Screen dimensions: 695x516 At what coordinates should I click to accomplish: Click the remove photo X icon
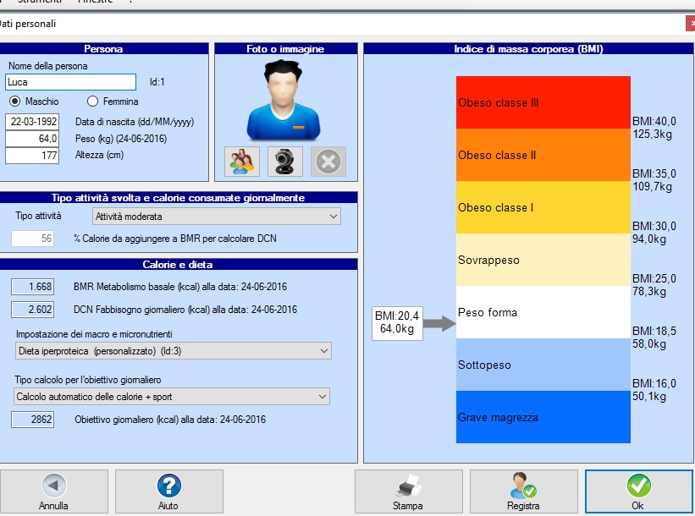(328, 161)
